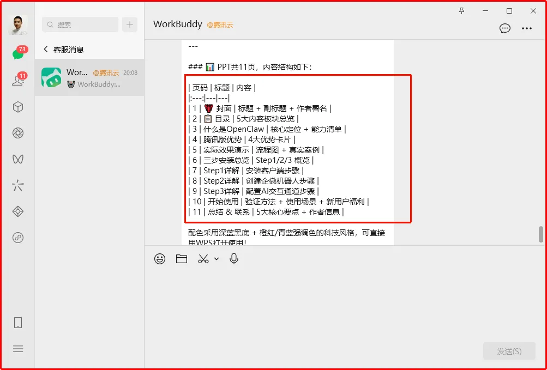The height and width of the screenshot is (370, 547).
Task: Open the file folder attachment icon
Action: tap(182, 259)
